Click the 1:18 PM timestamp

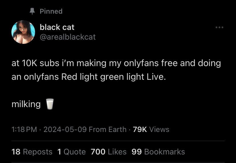pyautogui.click(x=25, y=129)
